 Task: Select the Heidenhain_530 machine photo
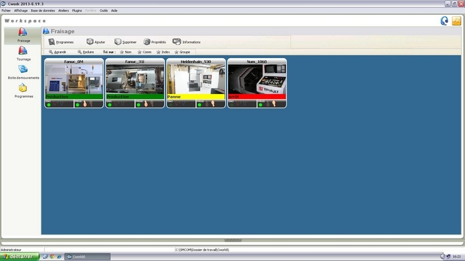coord(196,79)
